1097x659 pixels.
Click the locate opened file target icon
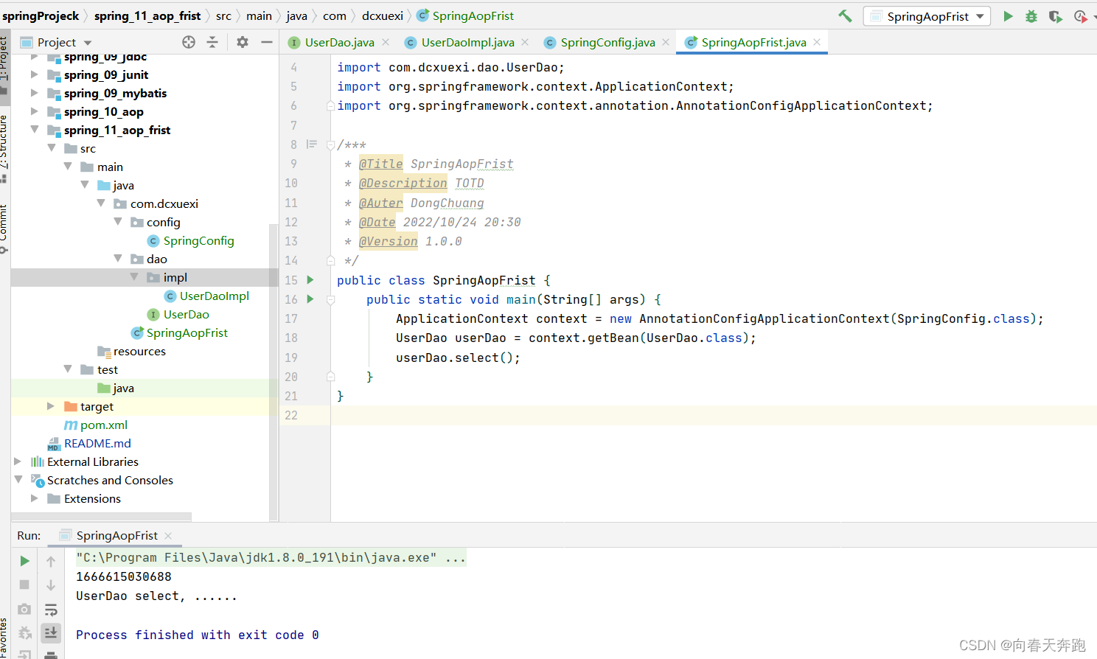(189, 42)
